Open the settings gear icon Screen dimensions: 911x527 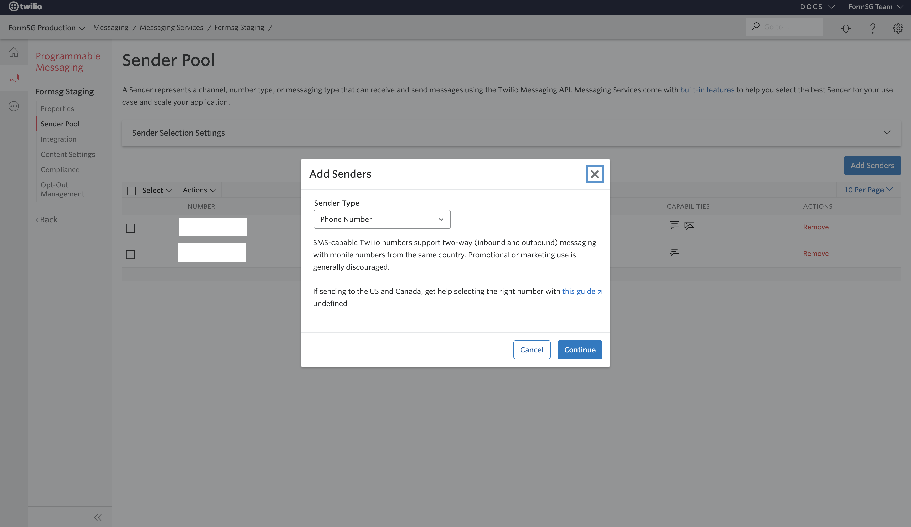(x=898, y=28)
